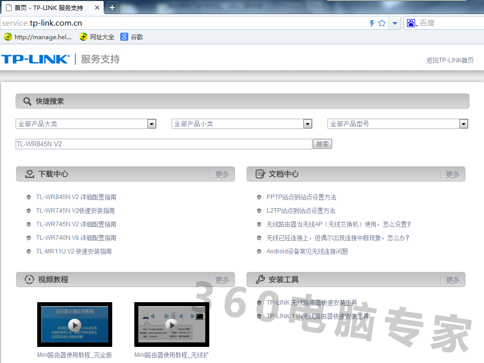Viewport: 484px width, 363px height.
Task: Click 更多 in the 视频教程 header
Action: tap(222, 280)
